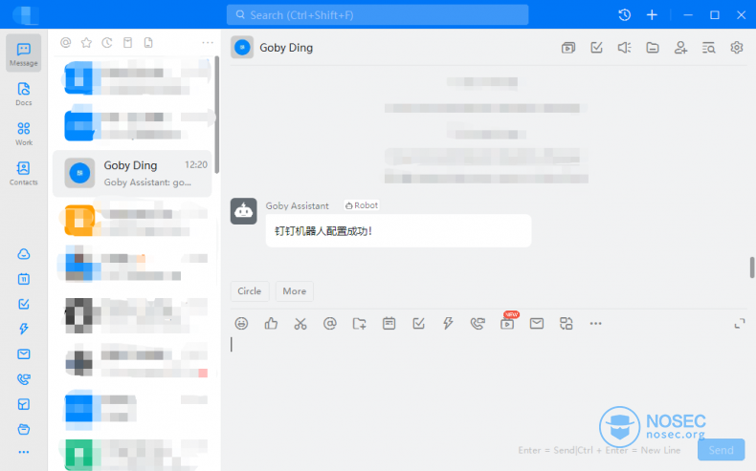Open group settings gear icon
The width and height of the screenshot is (756, 471).
click(736, 48)
